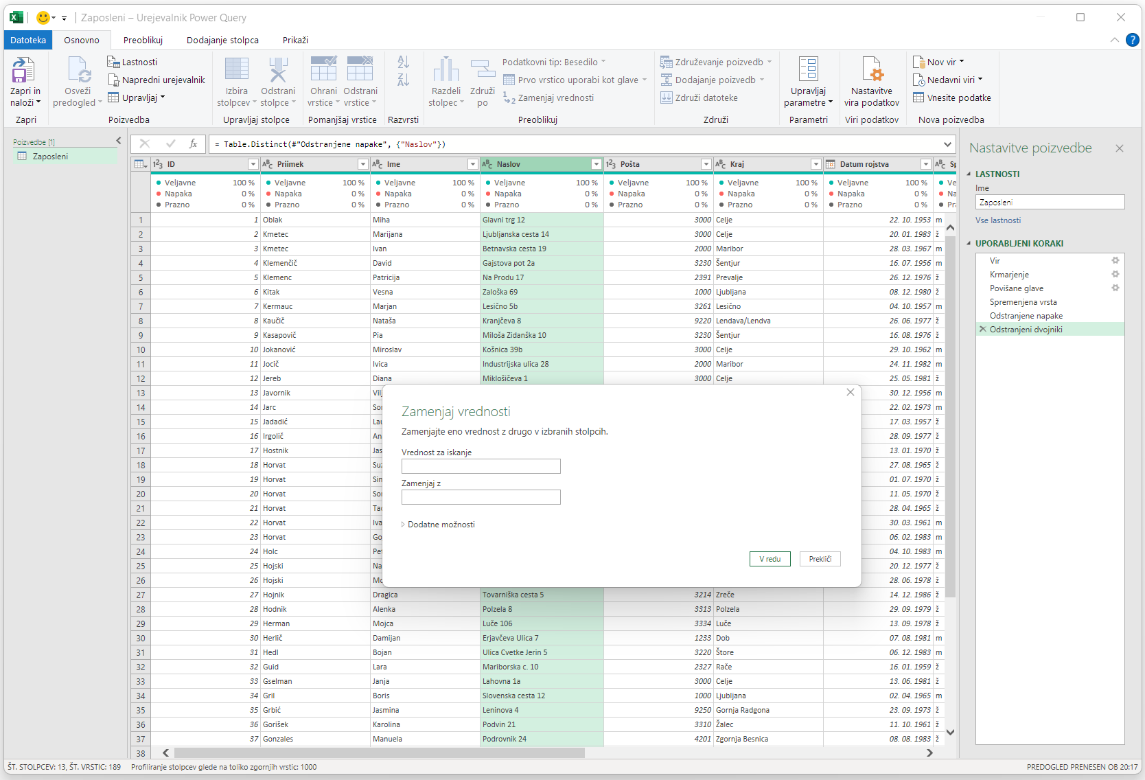
Task: Expand Dodatne možnosti in dialog
Action: (438, 524)
